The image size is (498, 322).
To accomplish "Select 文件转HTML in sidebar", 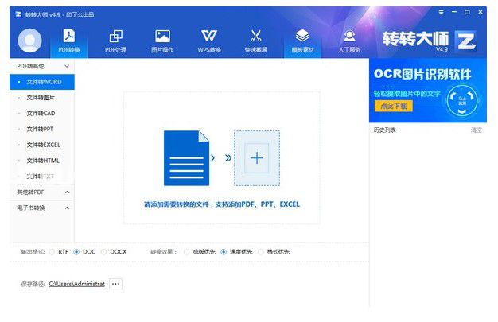I will click(42, 161).
